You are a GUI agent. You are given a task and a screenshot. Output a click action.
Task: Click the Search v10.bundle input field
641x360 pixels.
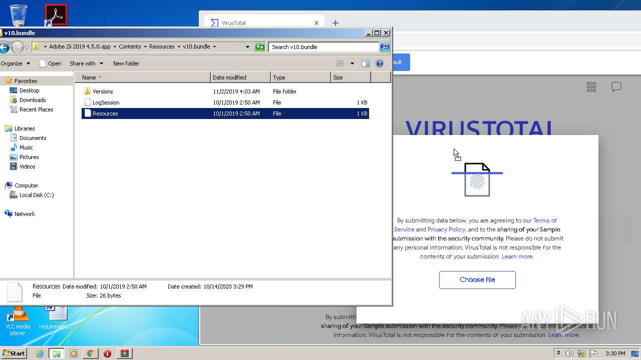click(x=324, y=47)
